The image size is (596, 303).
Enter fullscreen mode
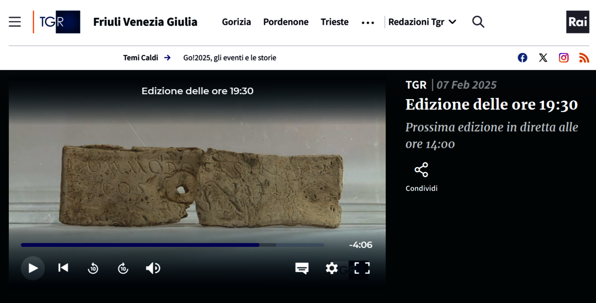pos(362,268)
